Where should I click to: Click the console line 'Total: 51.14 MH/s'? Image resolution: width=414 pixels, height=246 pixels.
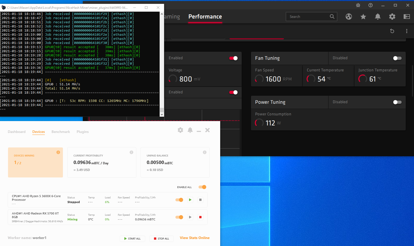click(63, 88)
